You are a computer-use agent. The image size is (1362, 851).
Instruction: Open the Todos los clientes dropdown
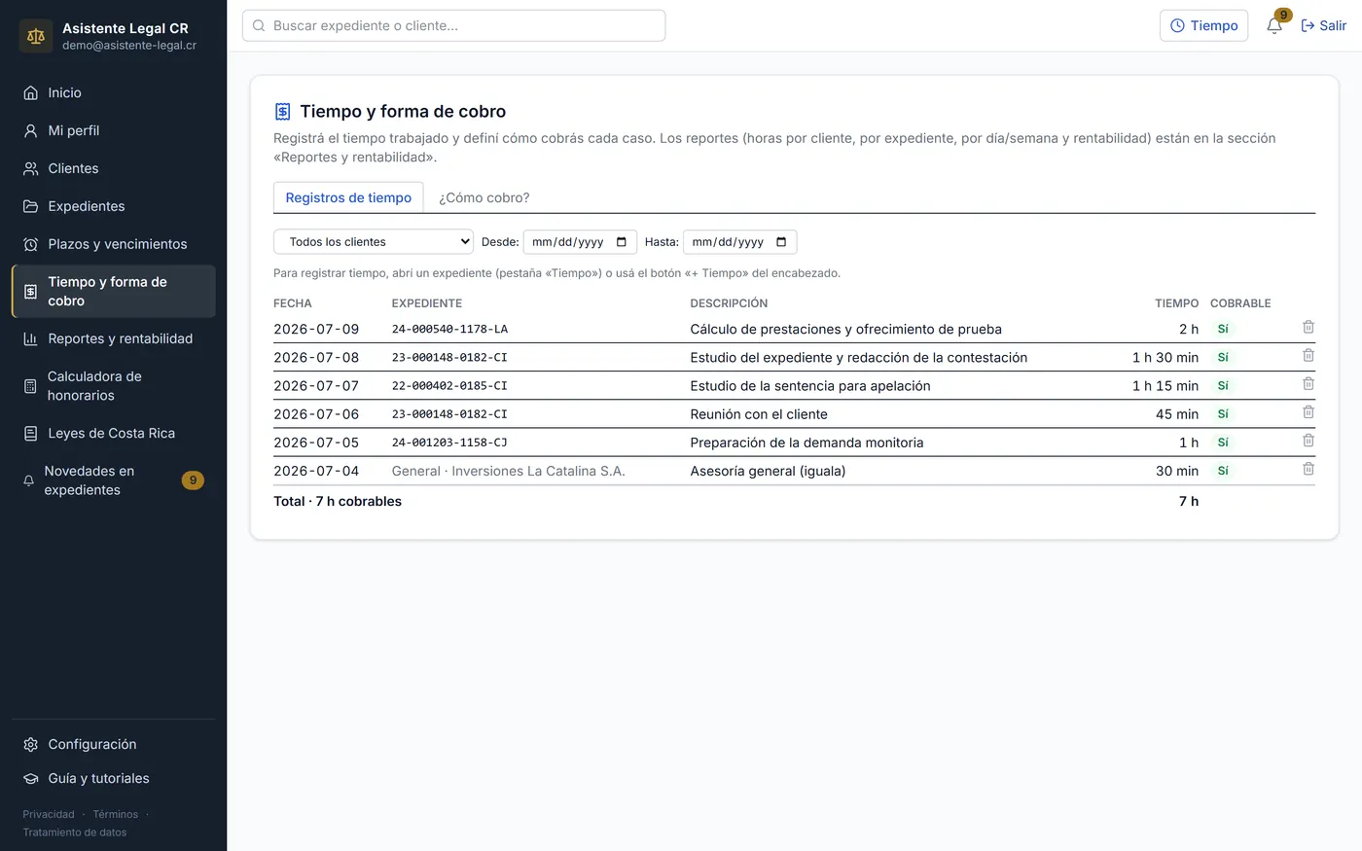point(374,242)
